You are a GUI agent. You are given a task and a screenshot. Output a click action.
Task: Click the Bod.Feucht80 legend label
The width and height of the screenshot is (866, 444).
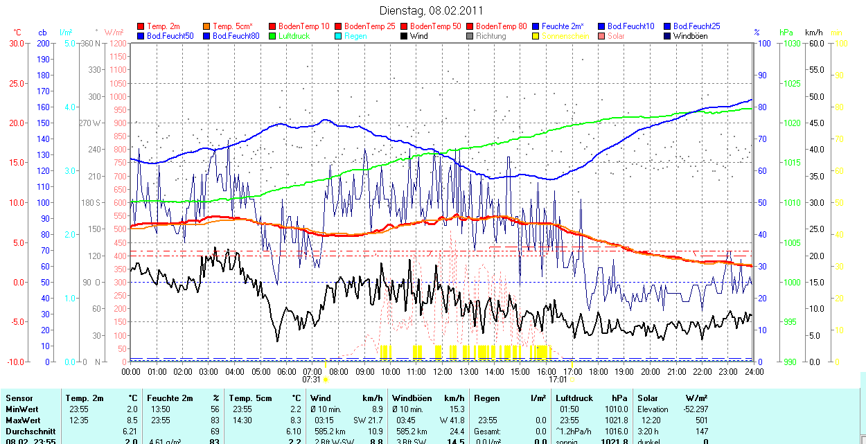236,36
